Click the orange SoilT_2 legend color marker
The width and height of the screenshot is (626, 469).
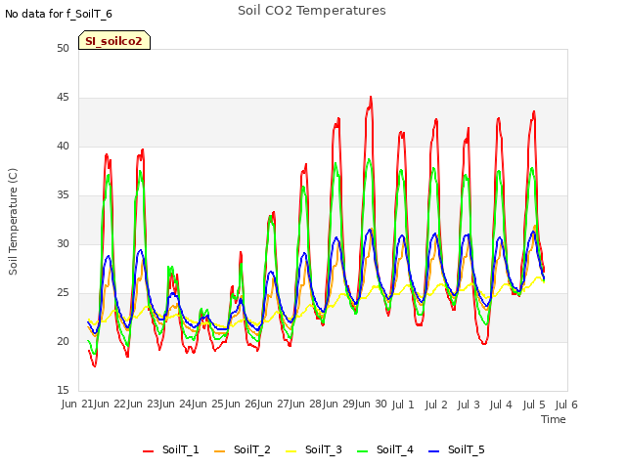pos(219,451)
